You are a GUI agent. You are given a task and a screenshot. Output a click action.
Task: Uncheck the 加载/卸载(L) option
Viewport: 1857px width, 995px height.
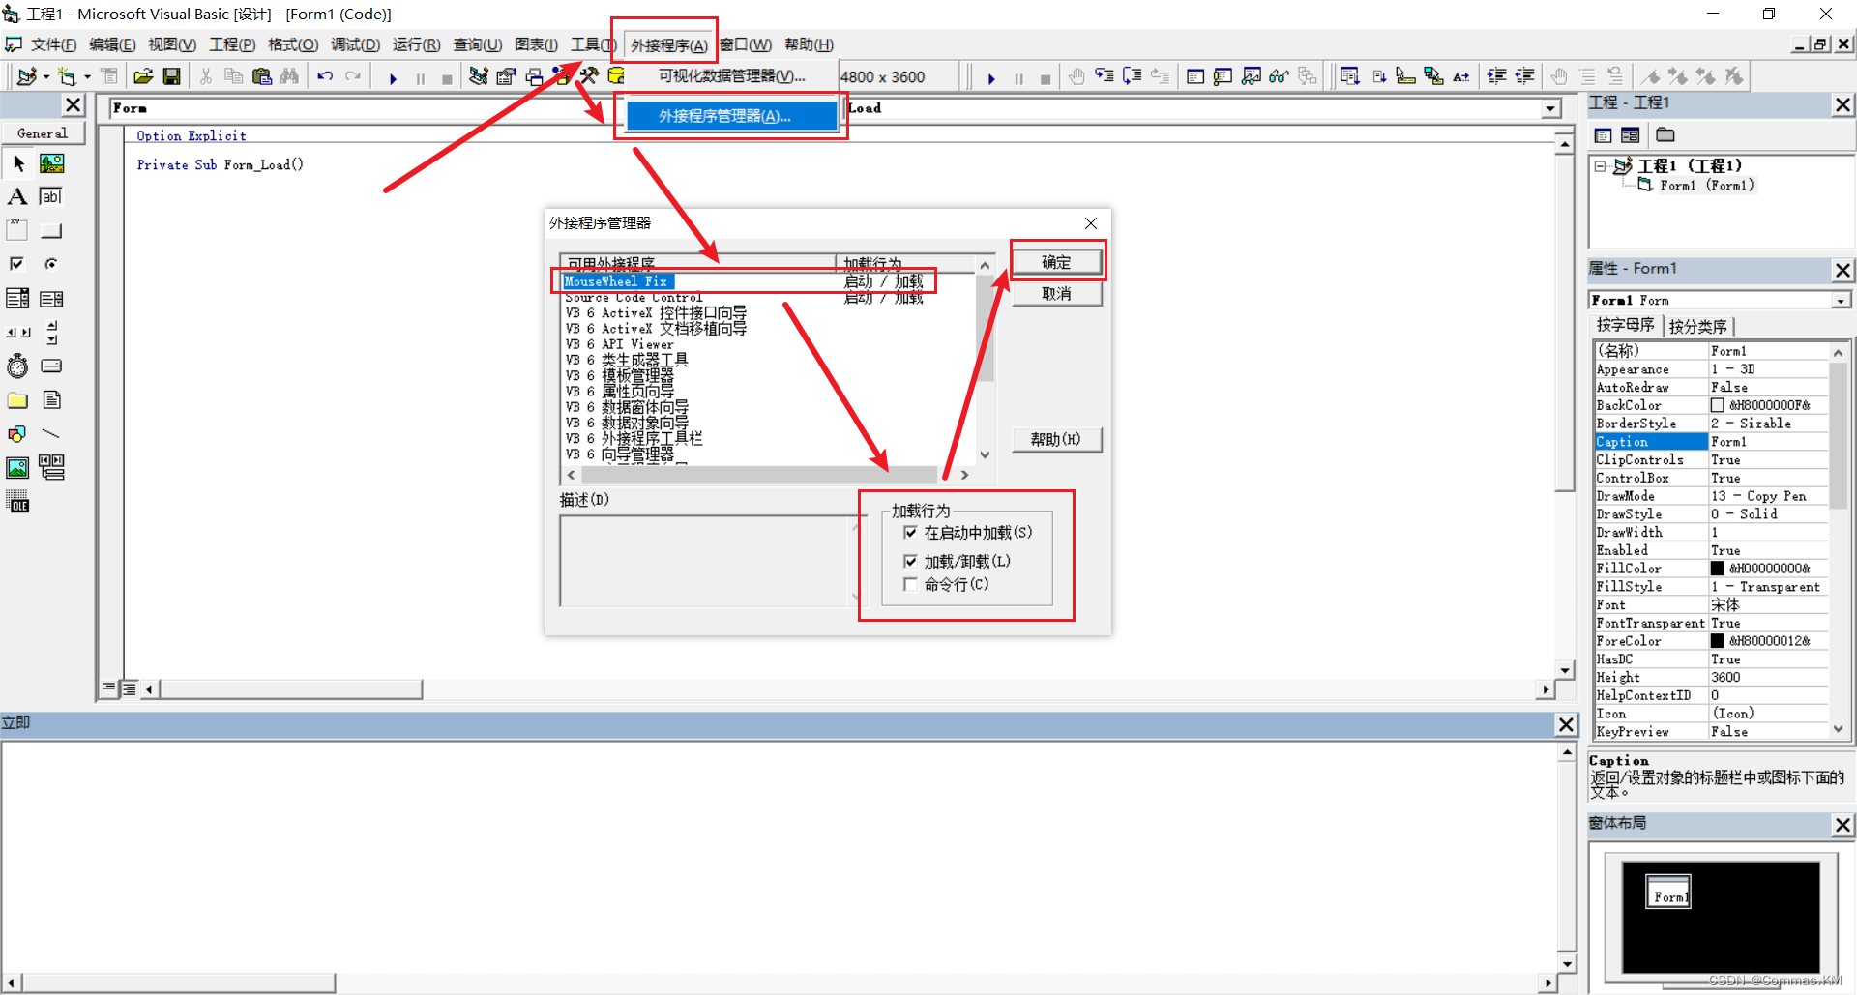[x=910, y=561]
